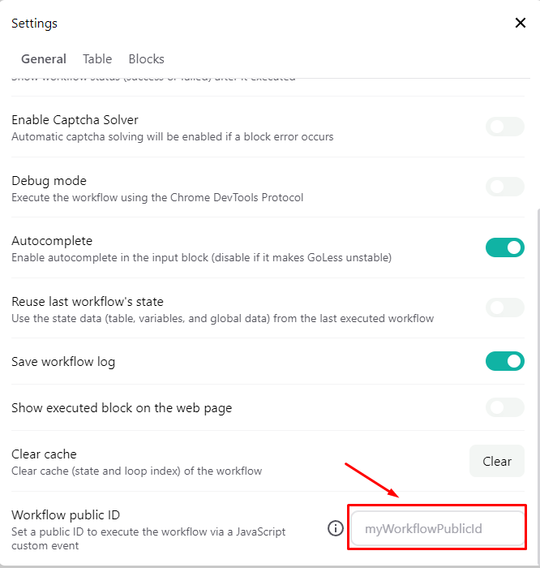540x568 pixels.
Task: Open the Table tab
Action: (97, 59)
